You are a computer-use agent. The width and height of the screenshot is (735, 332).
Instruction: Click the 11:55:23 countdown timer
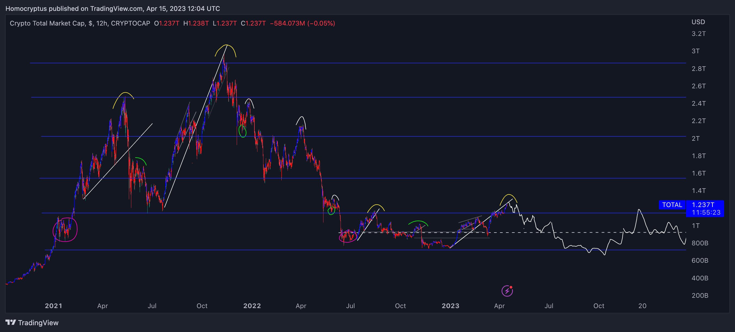coord(706,212)
